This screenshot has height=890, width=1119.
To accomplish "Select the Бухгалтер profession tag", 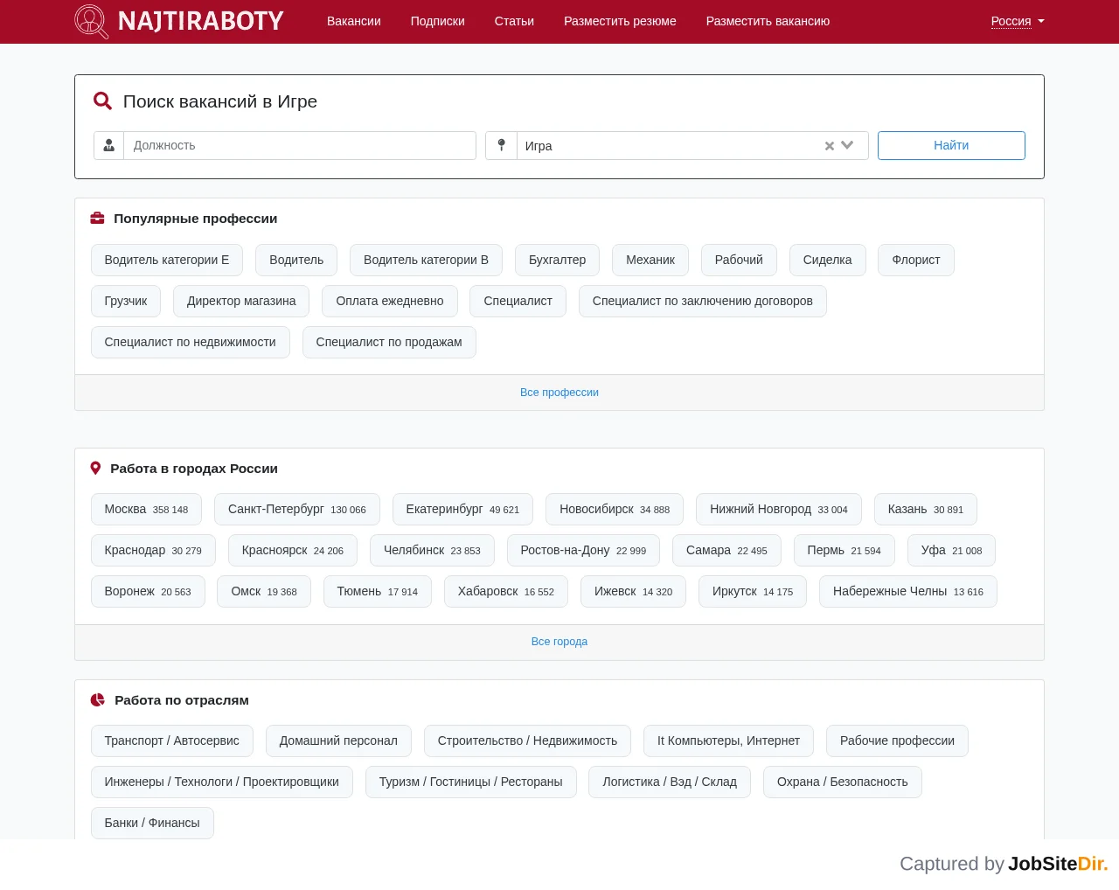I will 558,260.
